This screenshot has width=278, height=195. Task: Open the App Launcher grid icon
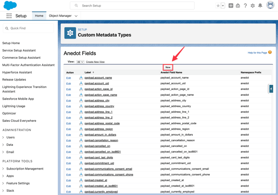9,16
